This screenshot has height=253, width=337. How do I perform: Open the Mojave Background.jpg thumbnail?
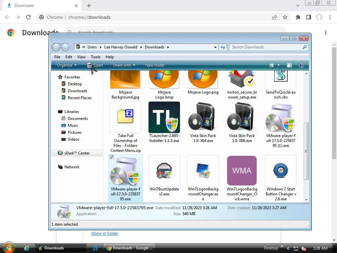tap(125, 80)
